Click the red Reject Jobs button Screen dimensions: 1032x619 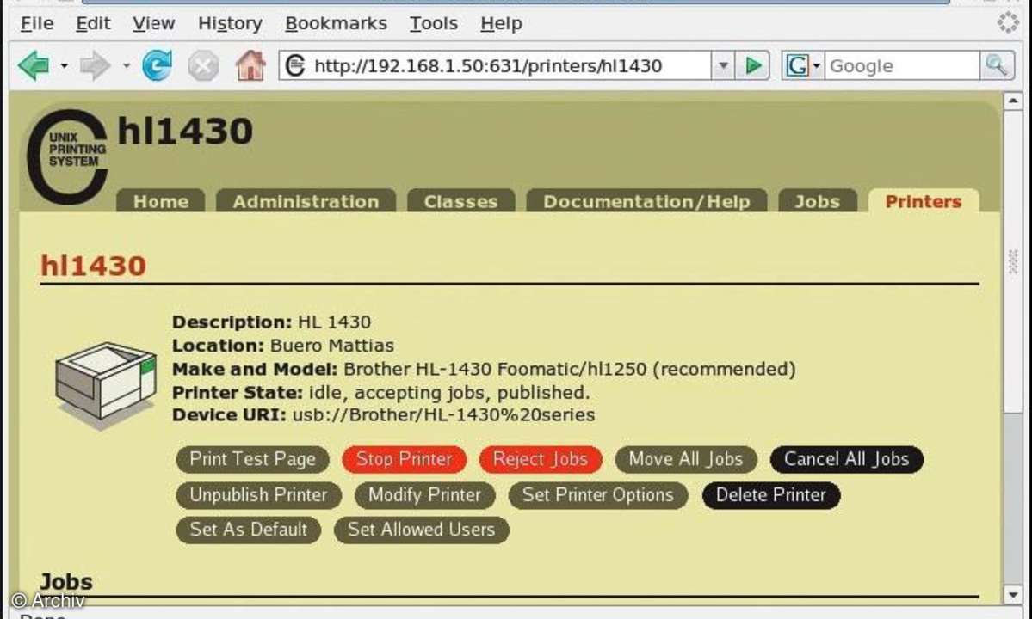pyautogui.click(x=541, y=459)
